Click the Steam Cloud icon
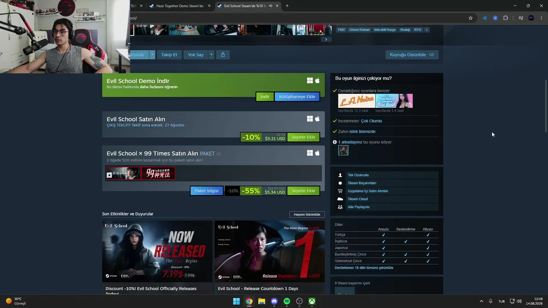The height and width of the screenshot is (308, 548). (x=340, y=199)
